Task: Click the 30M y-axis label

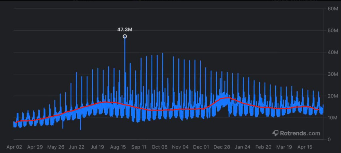Action: 333,74
